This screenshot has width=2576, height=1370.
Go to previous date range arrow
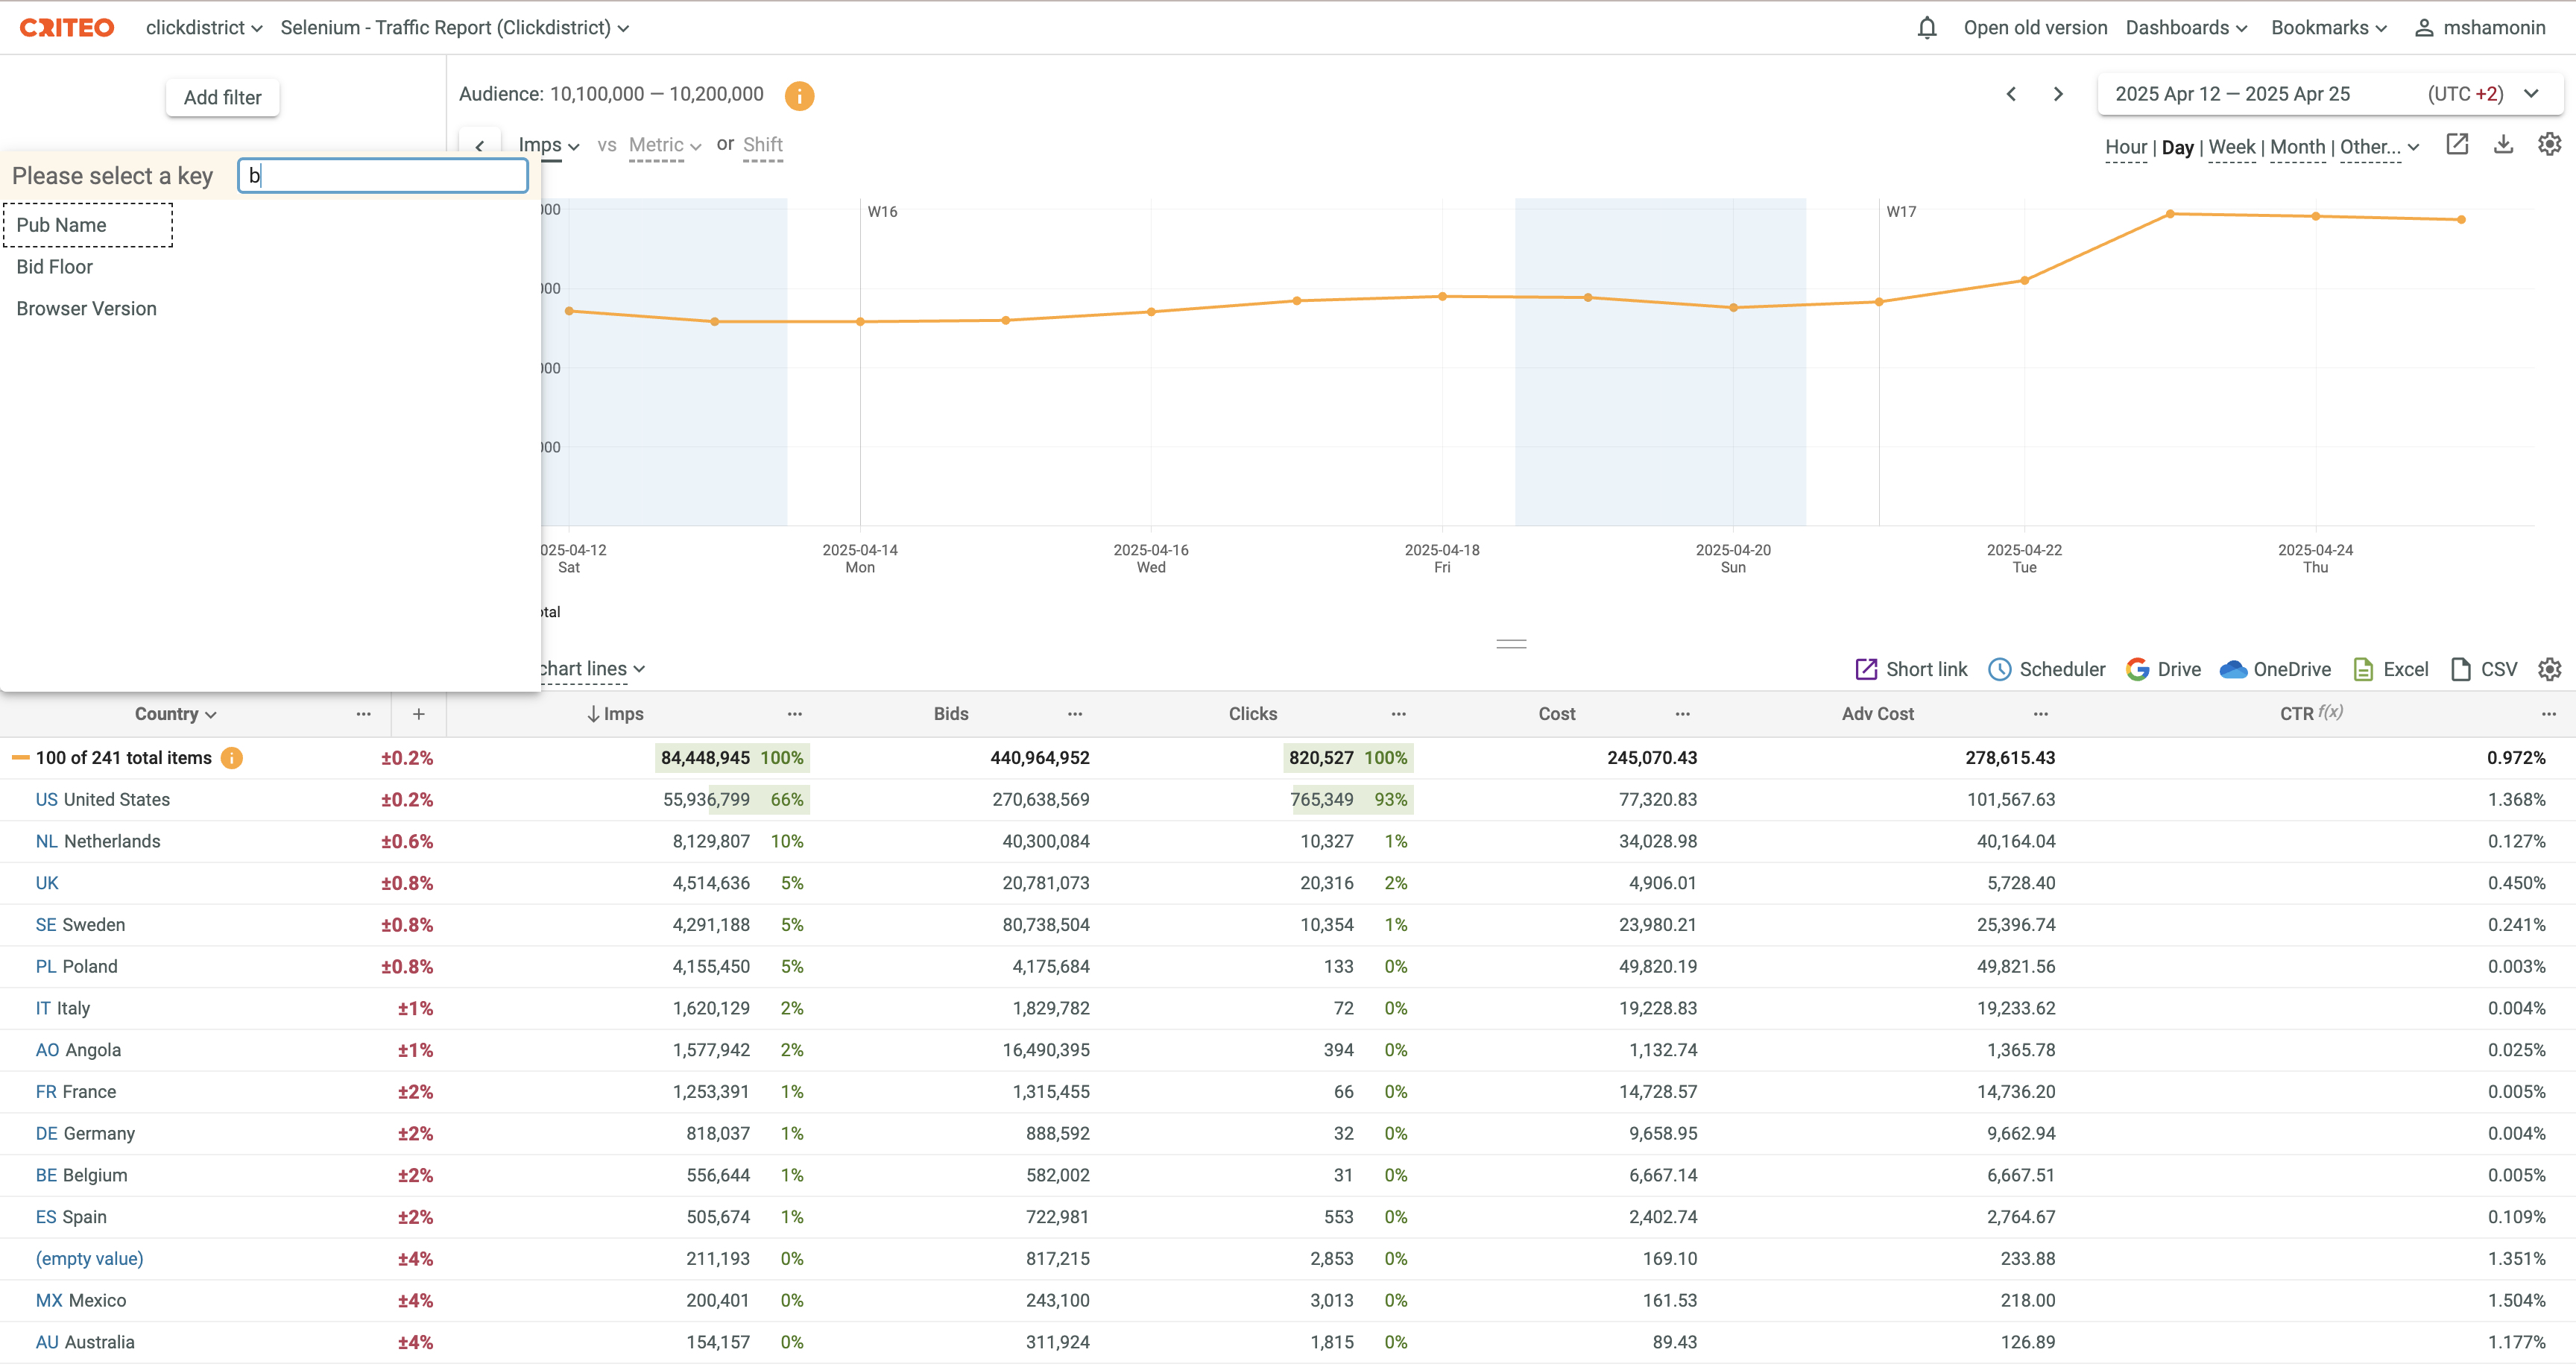(2011, 94)
